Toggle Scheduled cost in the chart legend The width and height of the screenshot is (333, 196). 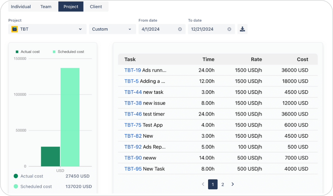(x=54, y=52)
